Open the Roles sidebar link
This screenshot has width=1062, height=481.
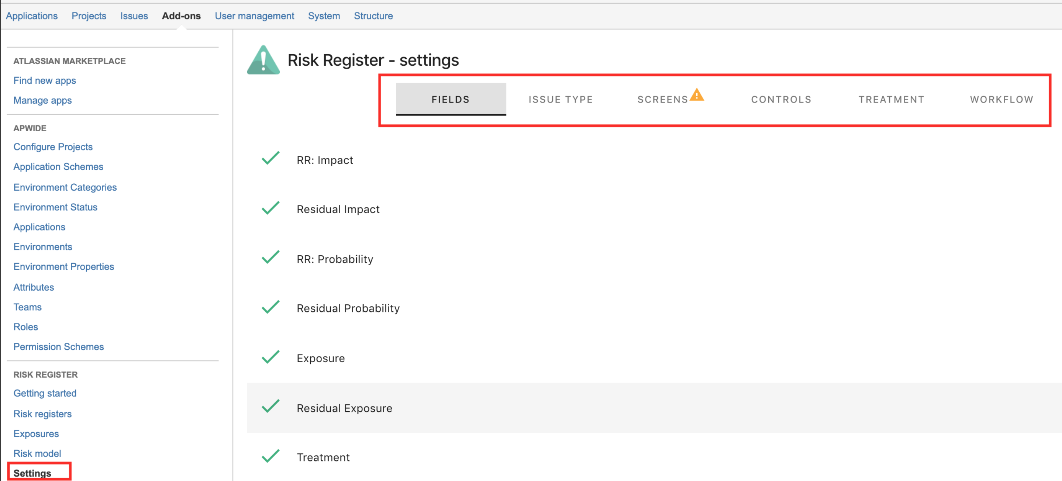[x=25, y=326]
